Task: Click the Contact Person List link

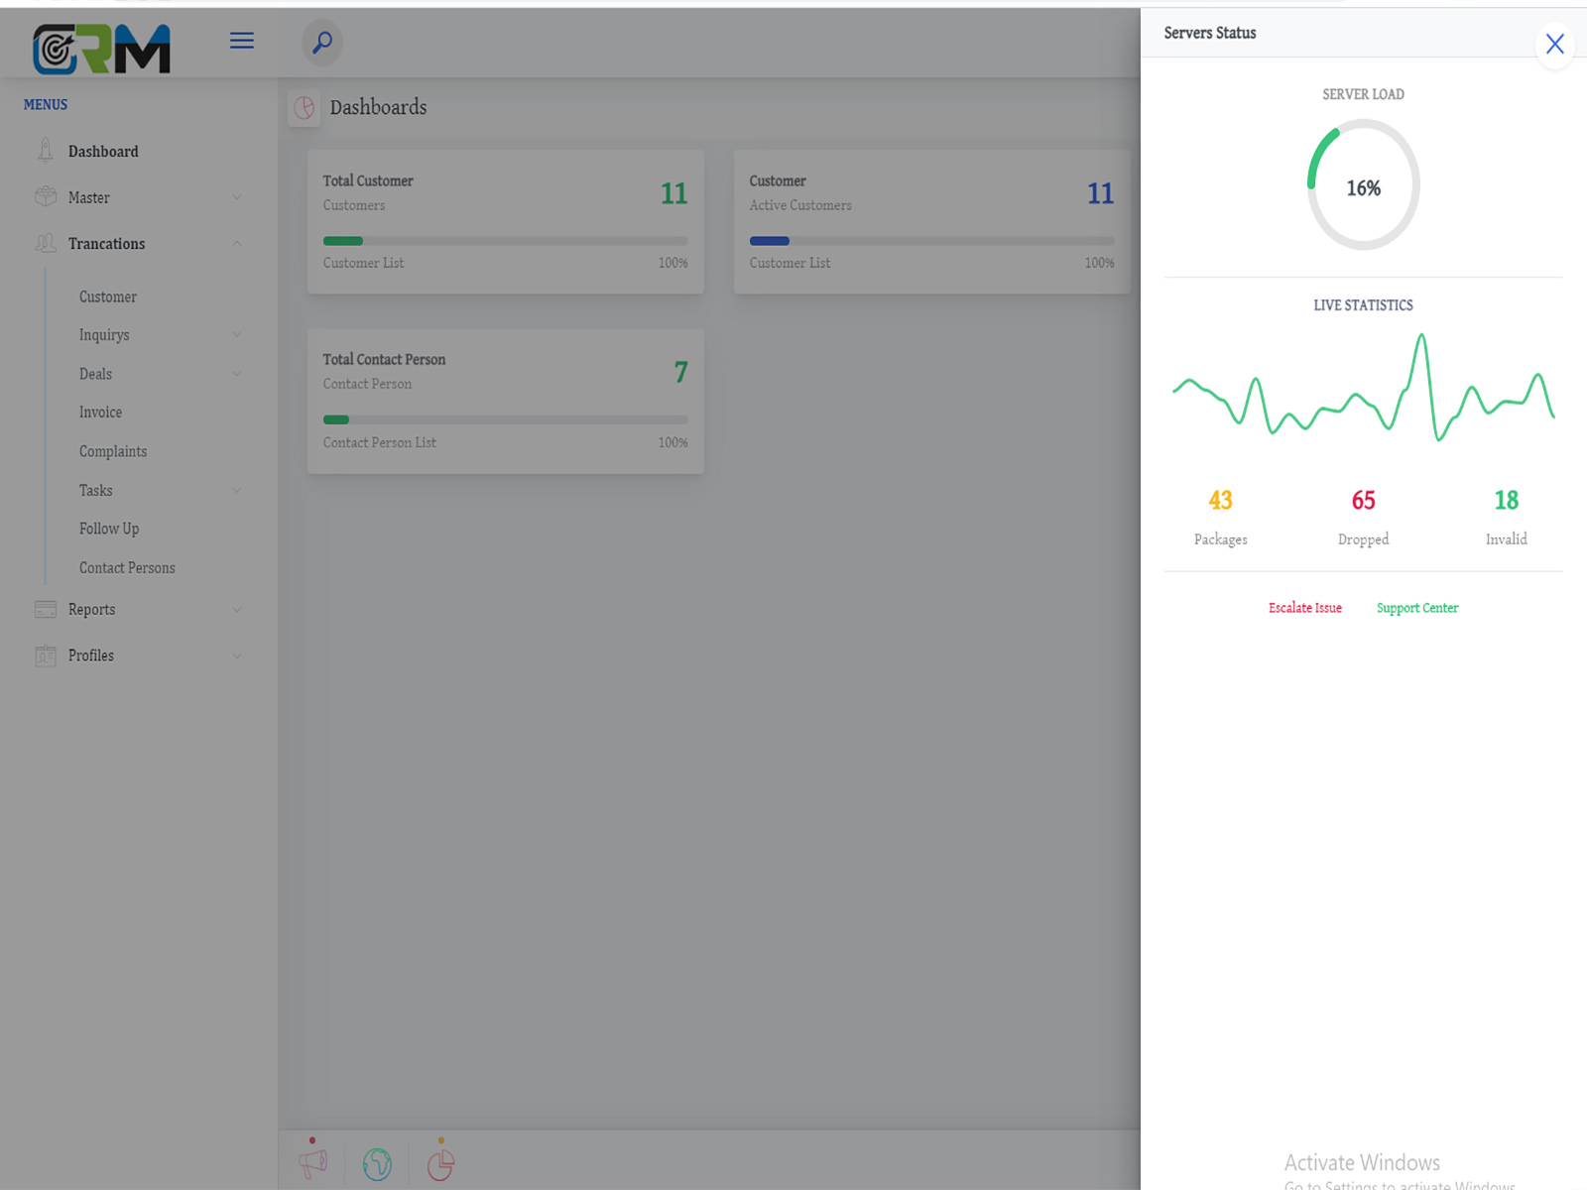Action: tap(379, 442)
